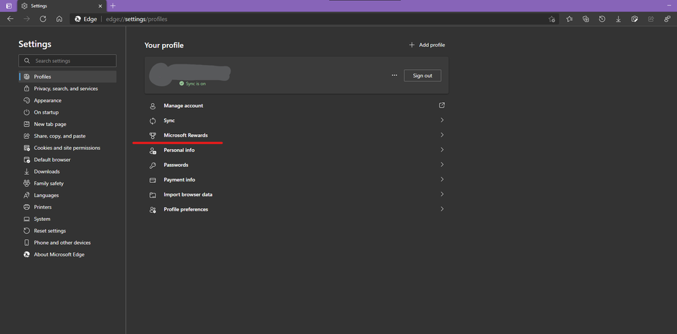Click the Downloads arrow icon in sidebar

tap(26, 171)
